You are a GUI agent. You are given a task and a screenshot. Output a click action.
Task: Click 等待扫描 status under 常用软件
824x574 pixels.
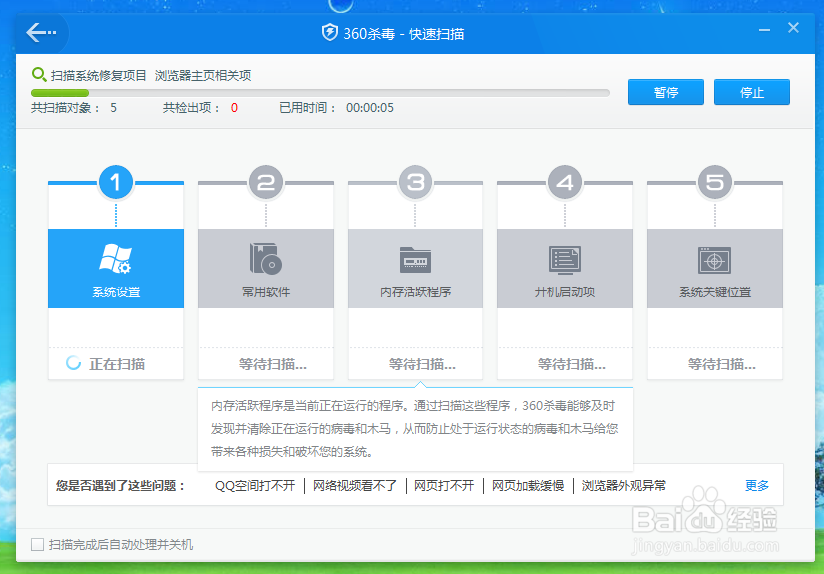point(273,364)
